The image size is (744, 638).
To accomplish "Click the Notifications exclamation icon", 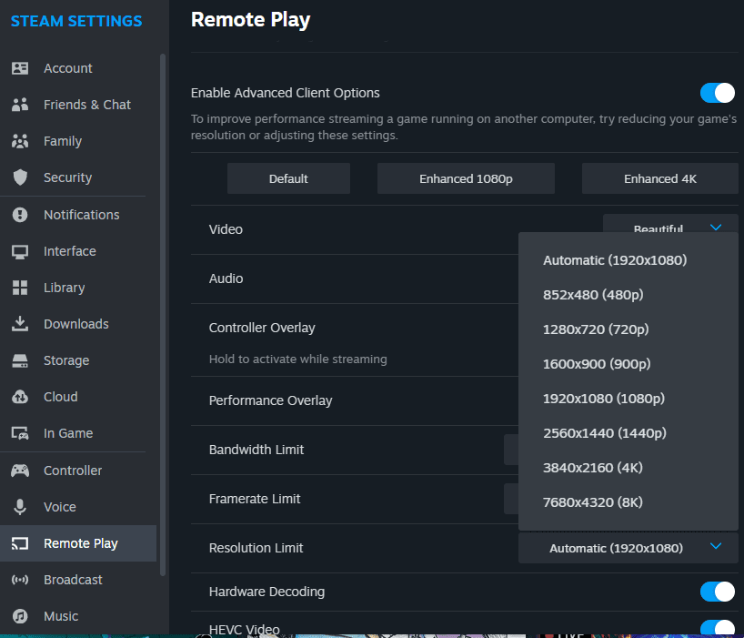I will tap(20, 215).
